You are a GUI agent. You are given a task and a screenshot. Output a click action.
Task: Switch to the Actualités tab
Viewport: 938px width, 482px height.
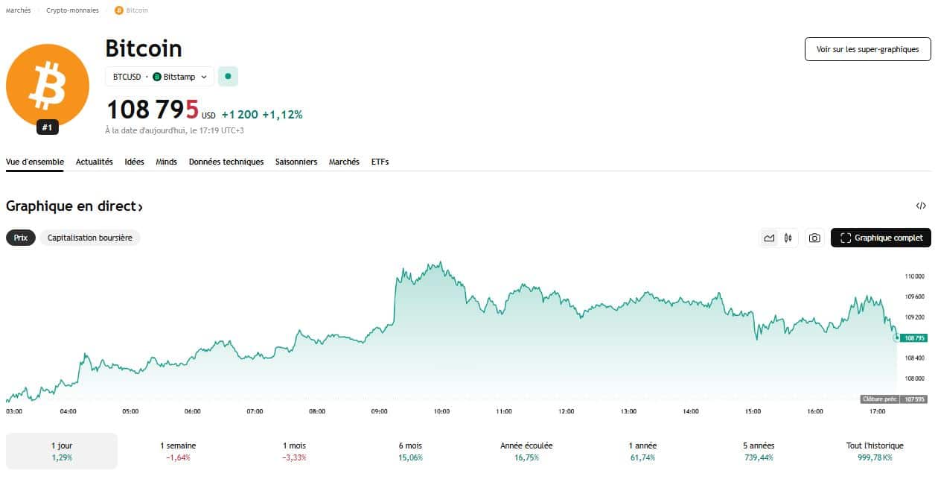pyautogui.click(x=95, y=162)
